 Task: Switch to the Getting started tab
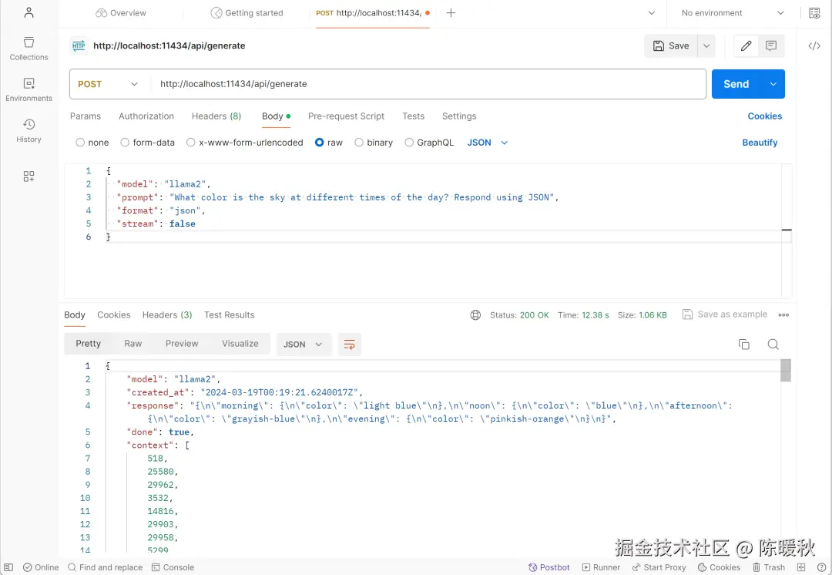247,13
